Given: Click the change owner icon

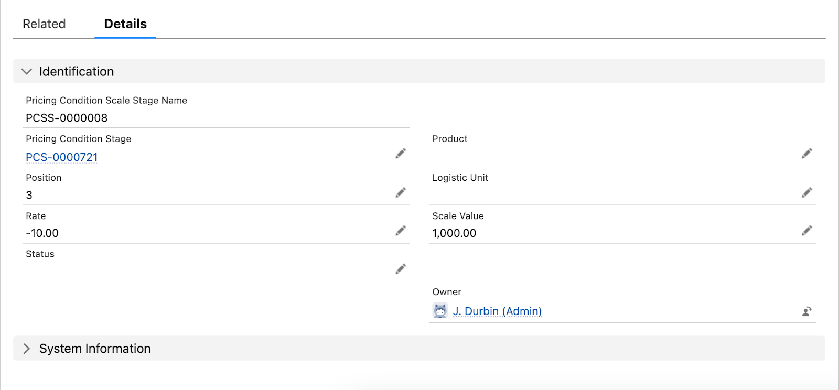Looking at the screenshot, I should tap(807, 311).
